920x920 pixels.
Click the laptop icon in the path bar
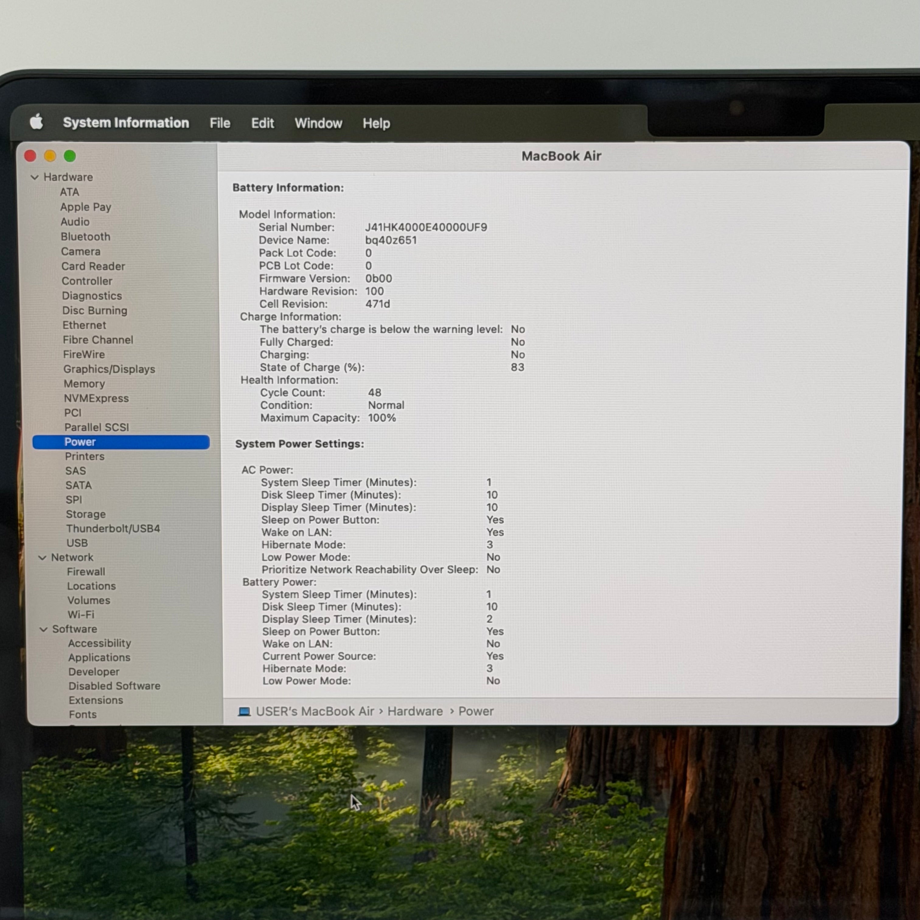[244, 711]
